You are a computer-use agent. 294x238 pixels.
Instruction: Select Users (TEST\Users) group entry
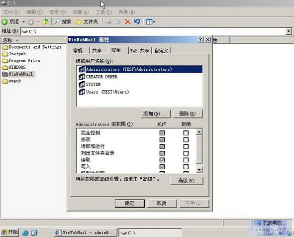click(x=104, y=92)
